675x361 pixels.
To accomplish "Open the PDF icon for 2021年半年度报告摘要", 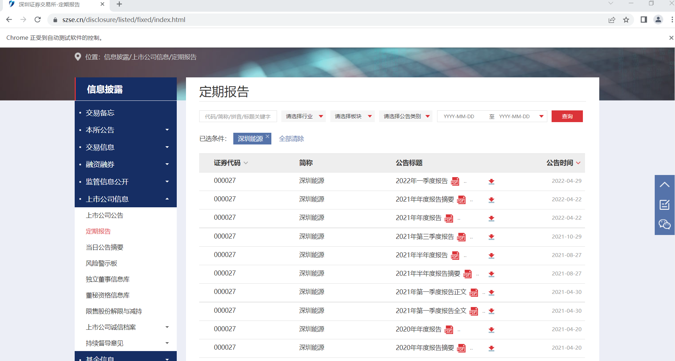I will (x=468, y=274).
